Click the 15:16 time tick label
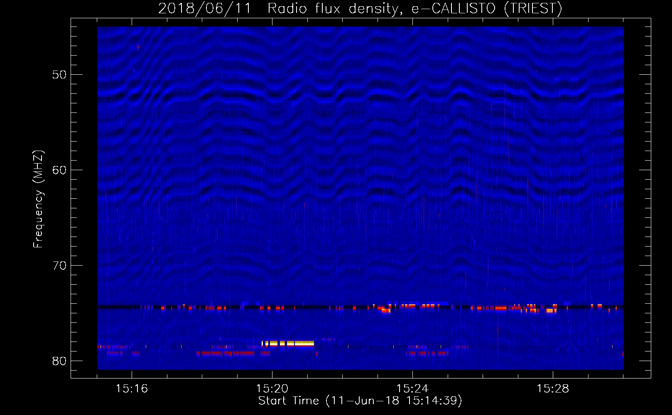This screenshot has height=415, width=672. click(132, 389)
